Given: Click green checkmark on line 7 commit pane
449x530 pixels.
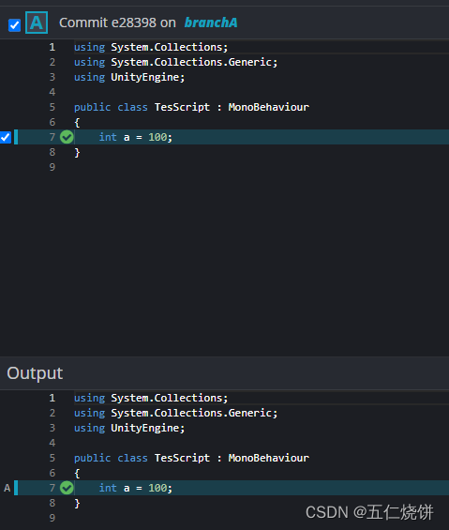Looking at the screenshot, I should coord(67,137).
